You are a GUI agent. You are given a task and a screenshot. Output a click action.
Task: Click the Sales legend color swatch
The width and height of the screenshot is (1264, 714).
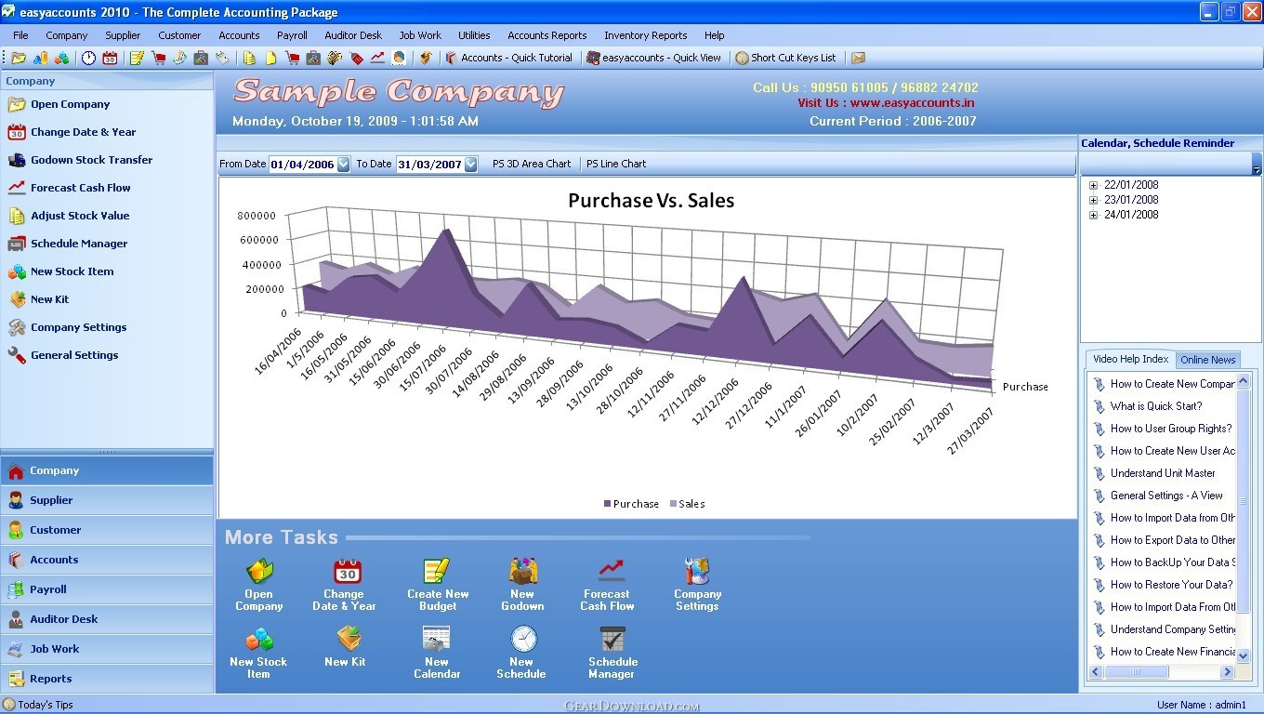[674, 504]
